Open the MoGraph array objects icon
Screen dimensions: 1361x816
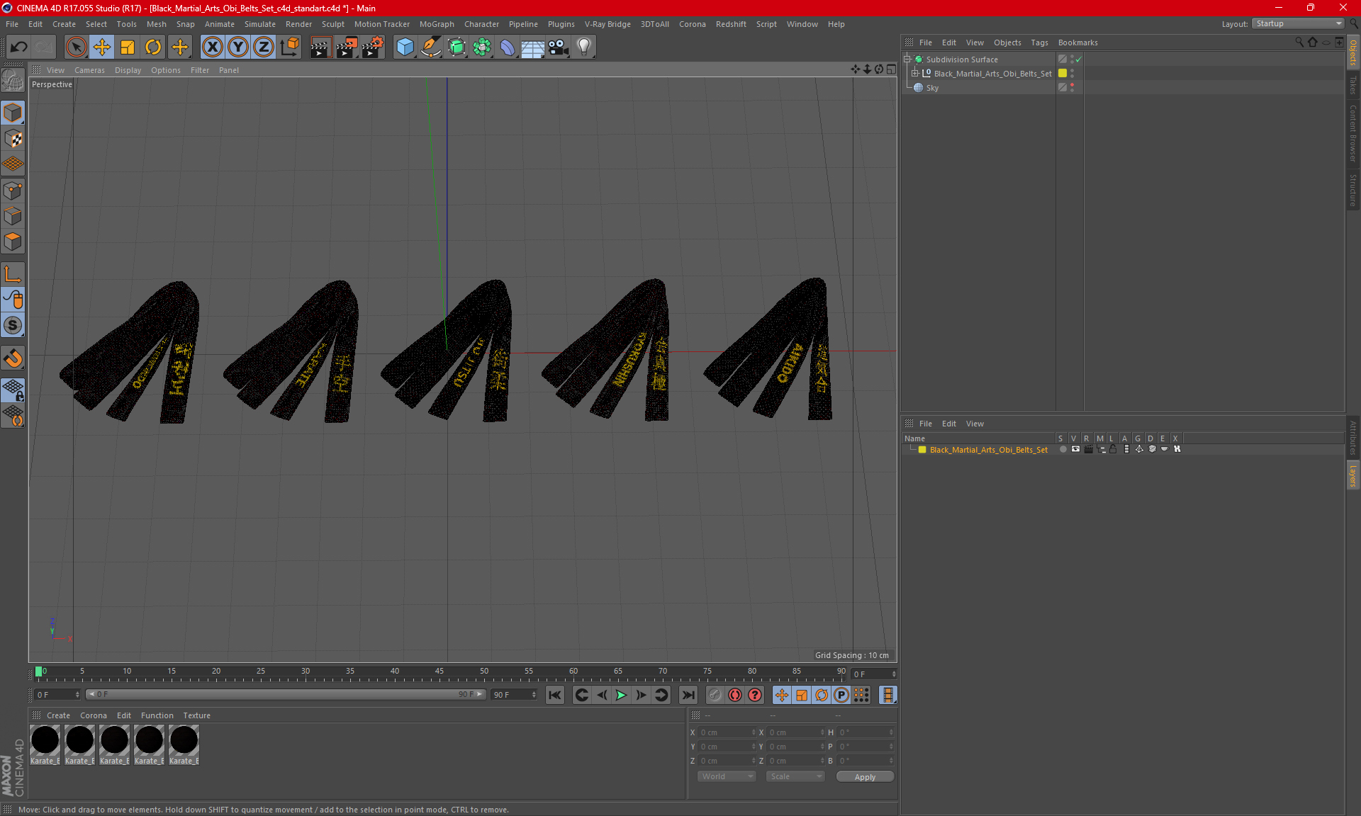pyautogui.click(x=482, y=47)
